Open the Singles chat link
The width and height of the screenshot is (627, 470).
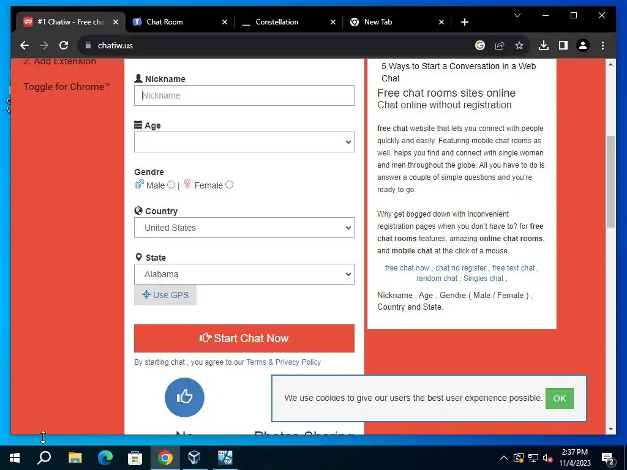pos(484,278)
